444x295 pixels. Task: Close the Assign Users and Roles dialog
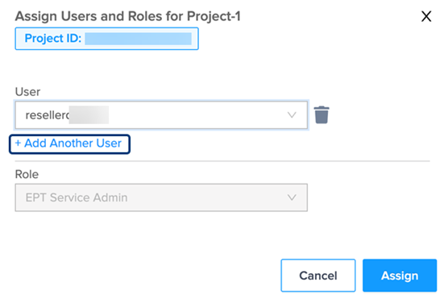426,16
